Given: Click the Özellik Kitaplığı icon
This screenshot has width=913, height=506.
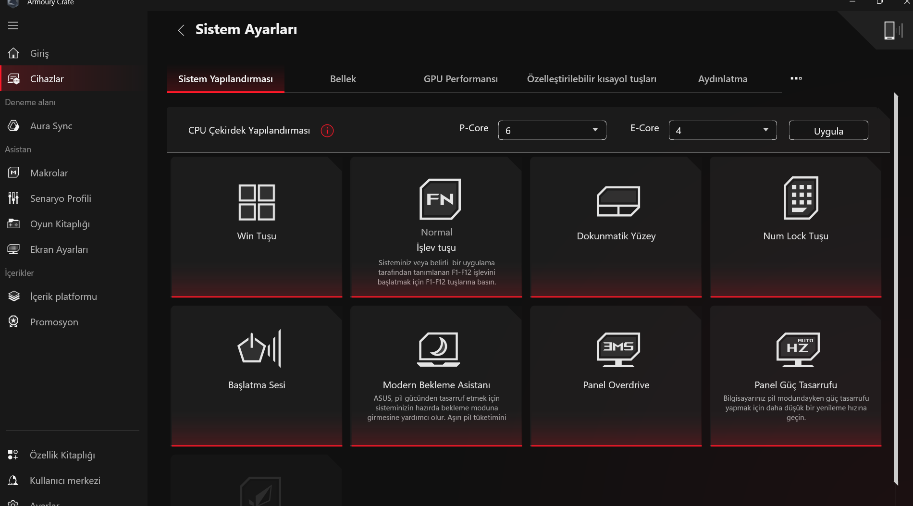Looking at the screenshot, I should coord(13,455).
